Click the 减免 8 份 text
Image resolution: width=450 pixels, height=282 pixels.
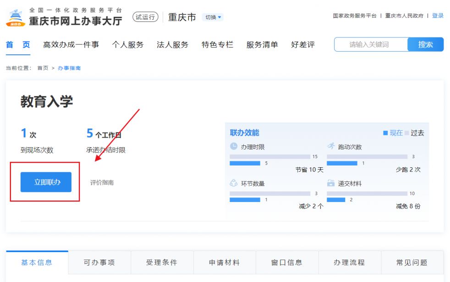point(408,206)
